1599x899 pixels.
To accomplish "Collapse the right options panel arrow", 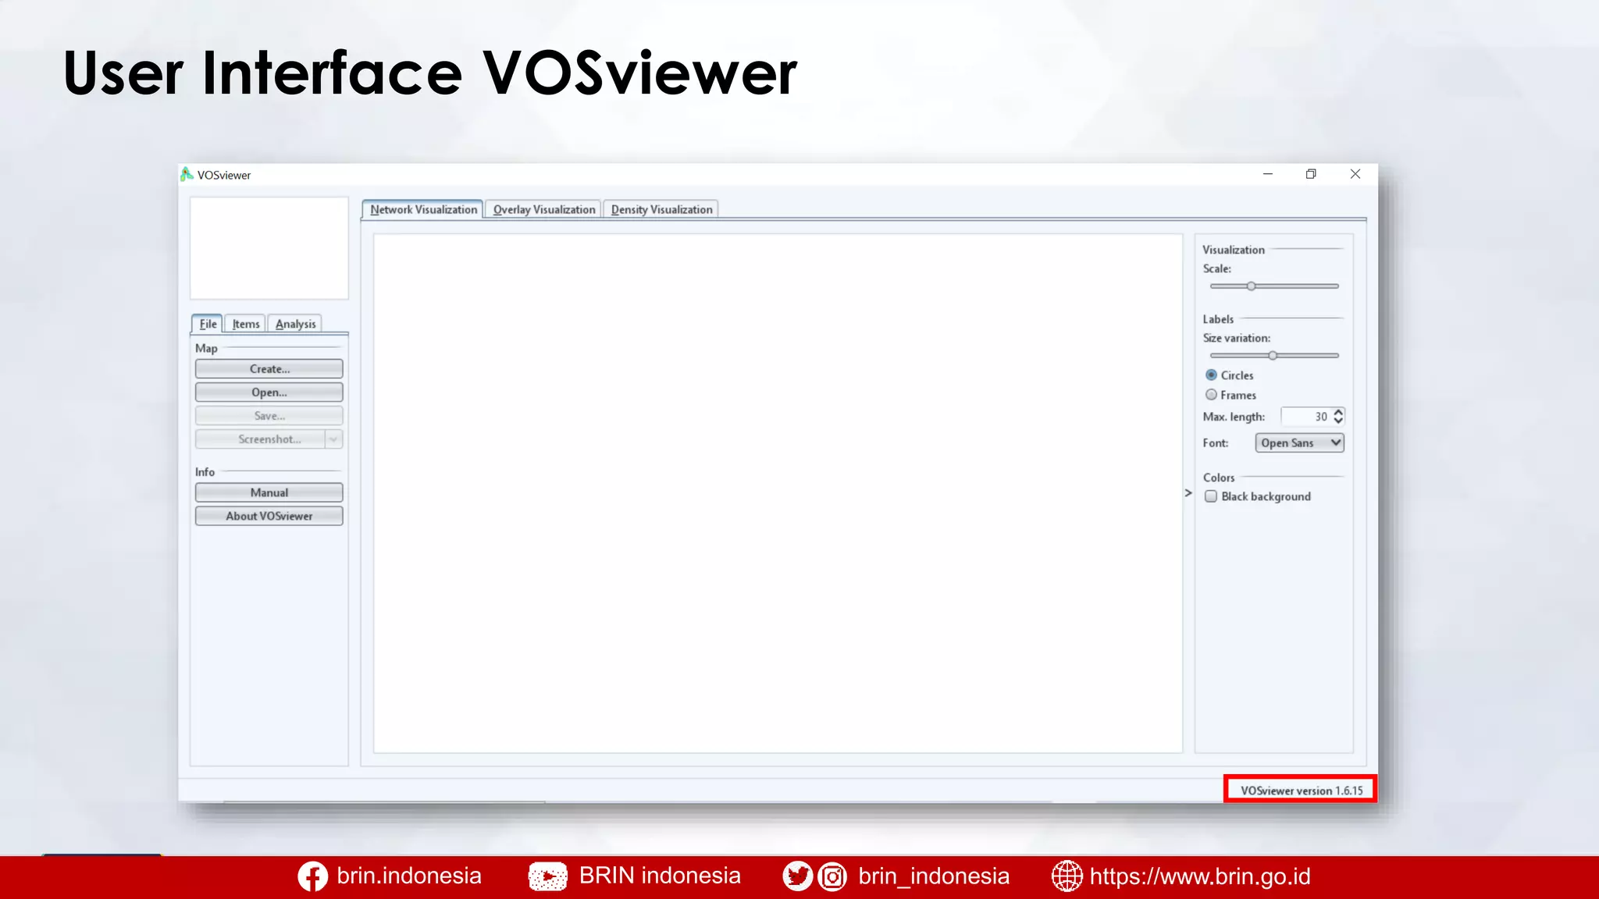I will (1188, 493).
